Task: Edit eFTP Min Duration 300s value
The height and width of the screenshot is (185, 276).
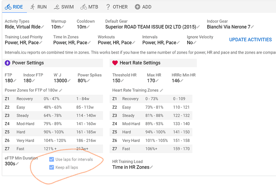Action: [x=17, y=164]
